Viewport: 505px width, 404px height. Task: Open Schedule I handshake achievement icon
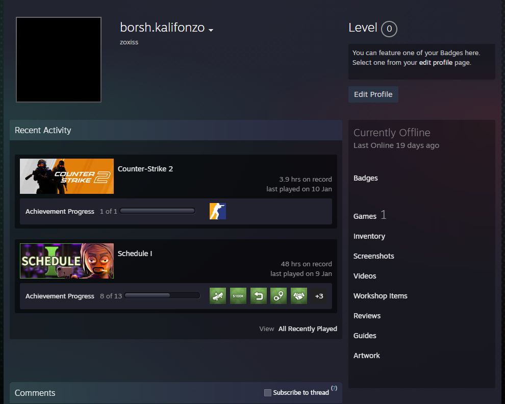coord(299,296)
